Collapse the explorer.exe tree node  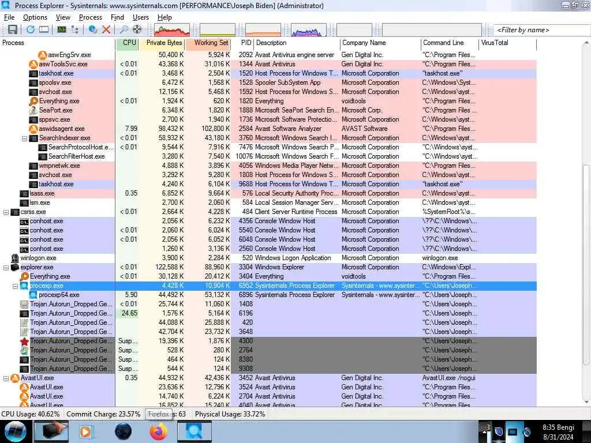pyautogui.click(x=6, y=268)
